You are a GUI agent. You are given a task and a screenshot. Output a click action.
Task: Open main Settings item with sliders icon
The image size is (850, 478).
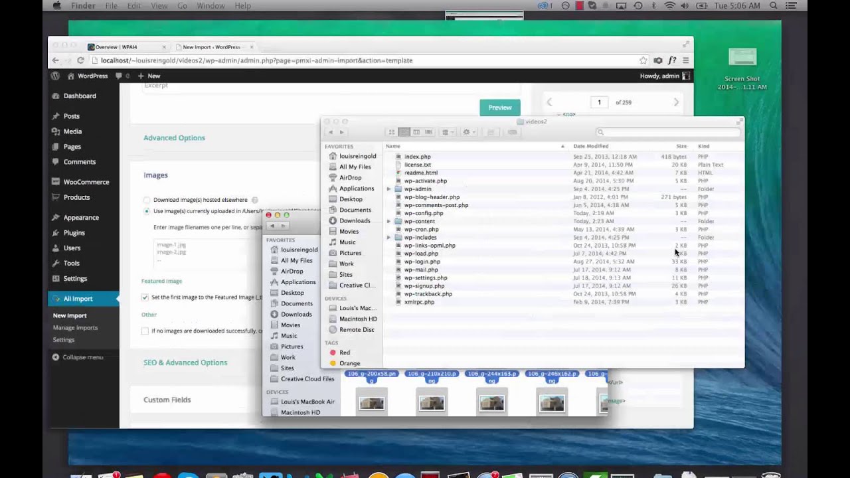tap(75, 279)
